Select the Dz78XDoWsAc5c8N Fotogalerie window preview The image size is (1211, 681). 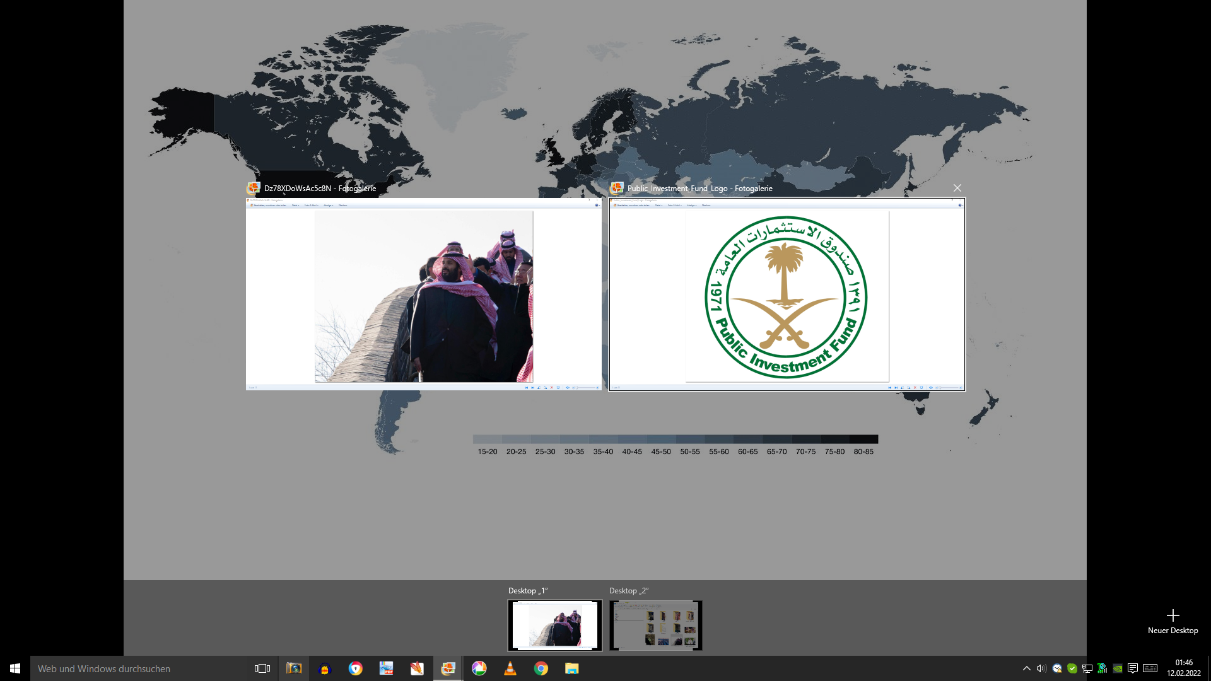click(x=424, y=294)
